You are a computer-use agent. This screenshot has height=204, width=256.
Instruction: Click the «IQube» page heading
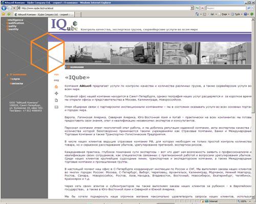pyautogui.click(x=77, y=77)
